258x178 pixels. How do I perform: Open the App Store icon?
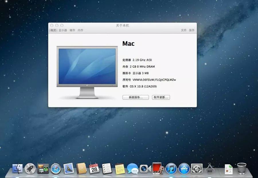click(184, 169)
